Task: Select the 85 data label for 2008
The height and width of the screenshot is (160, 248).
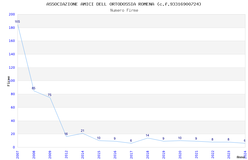Action: [x=34, y=88]
